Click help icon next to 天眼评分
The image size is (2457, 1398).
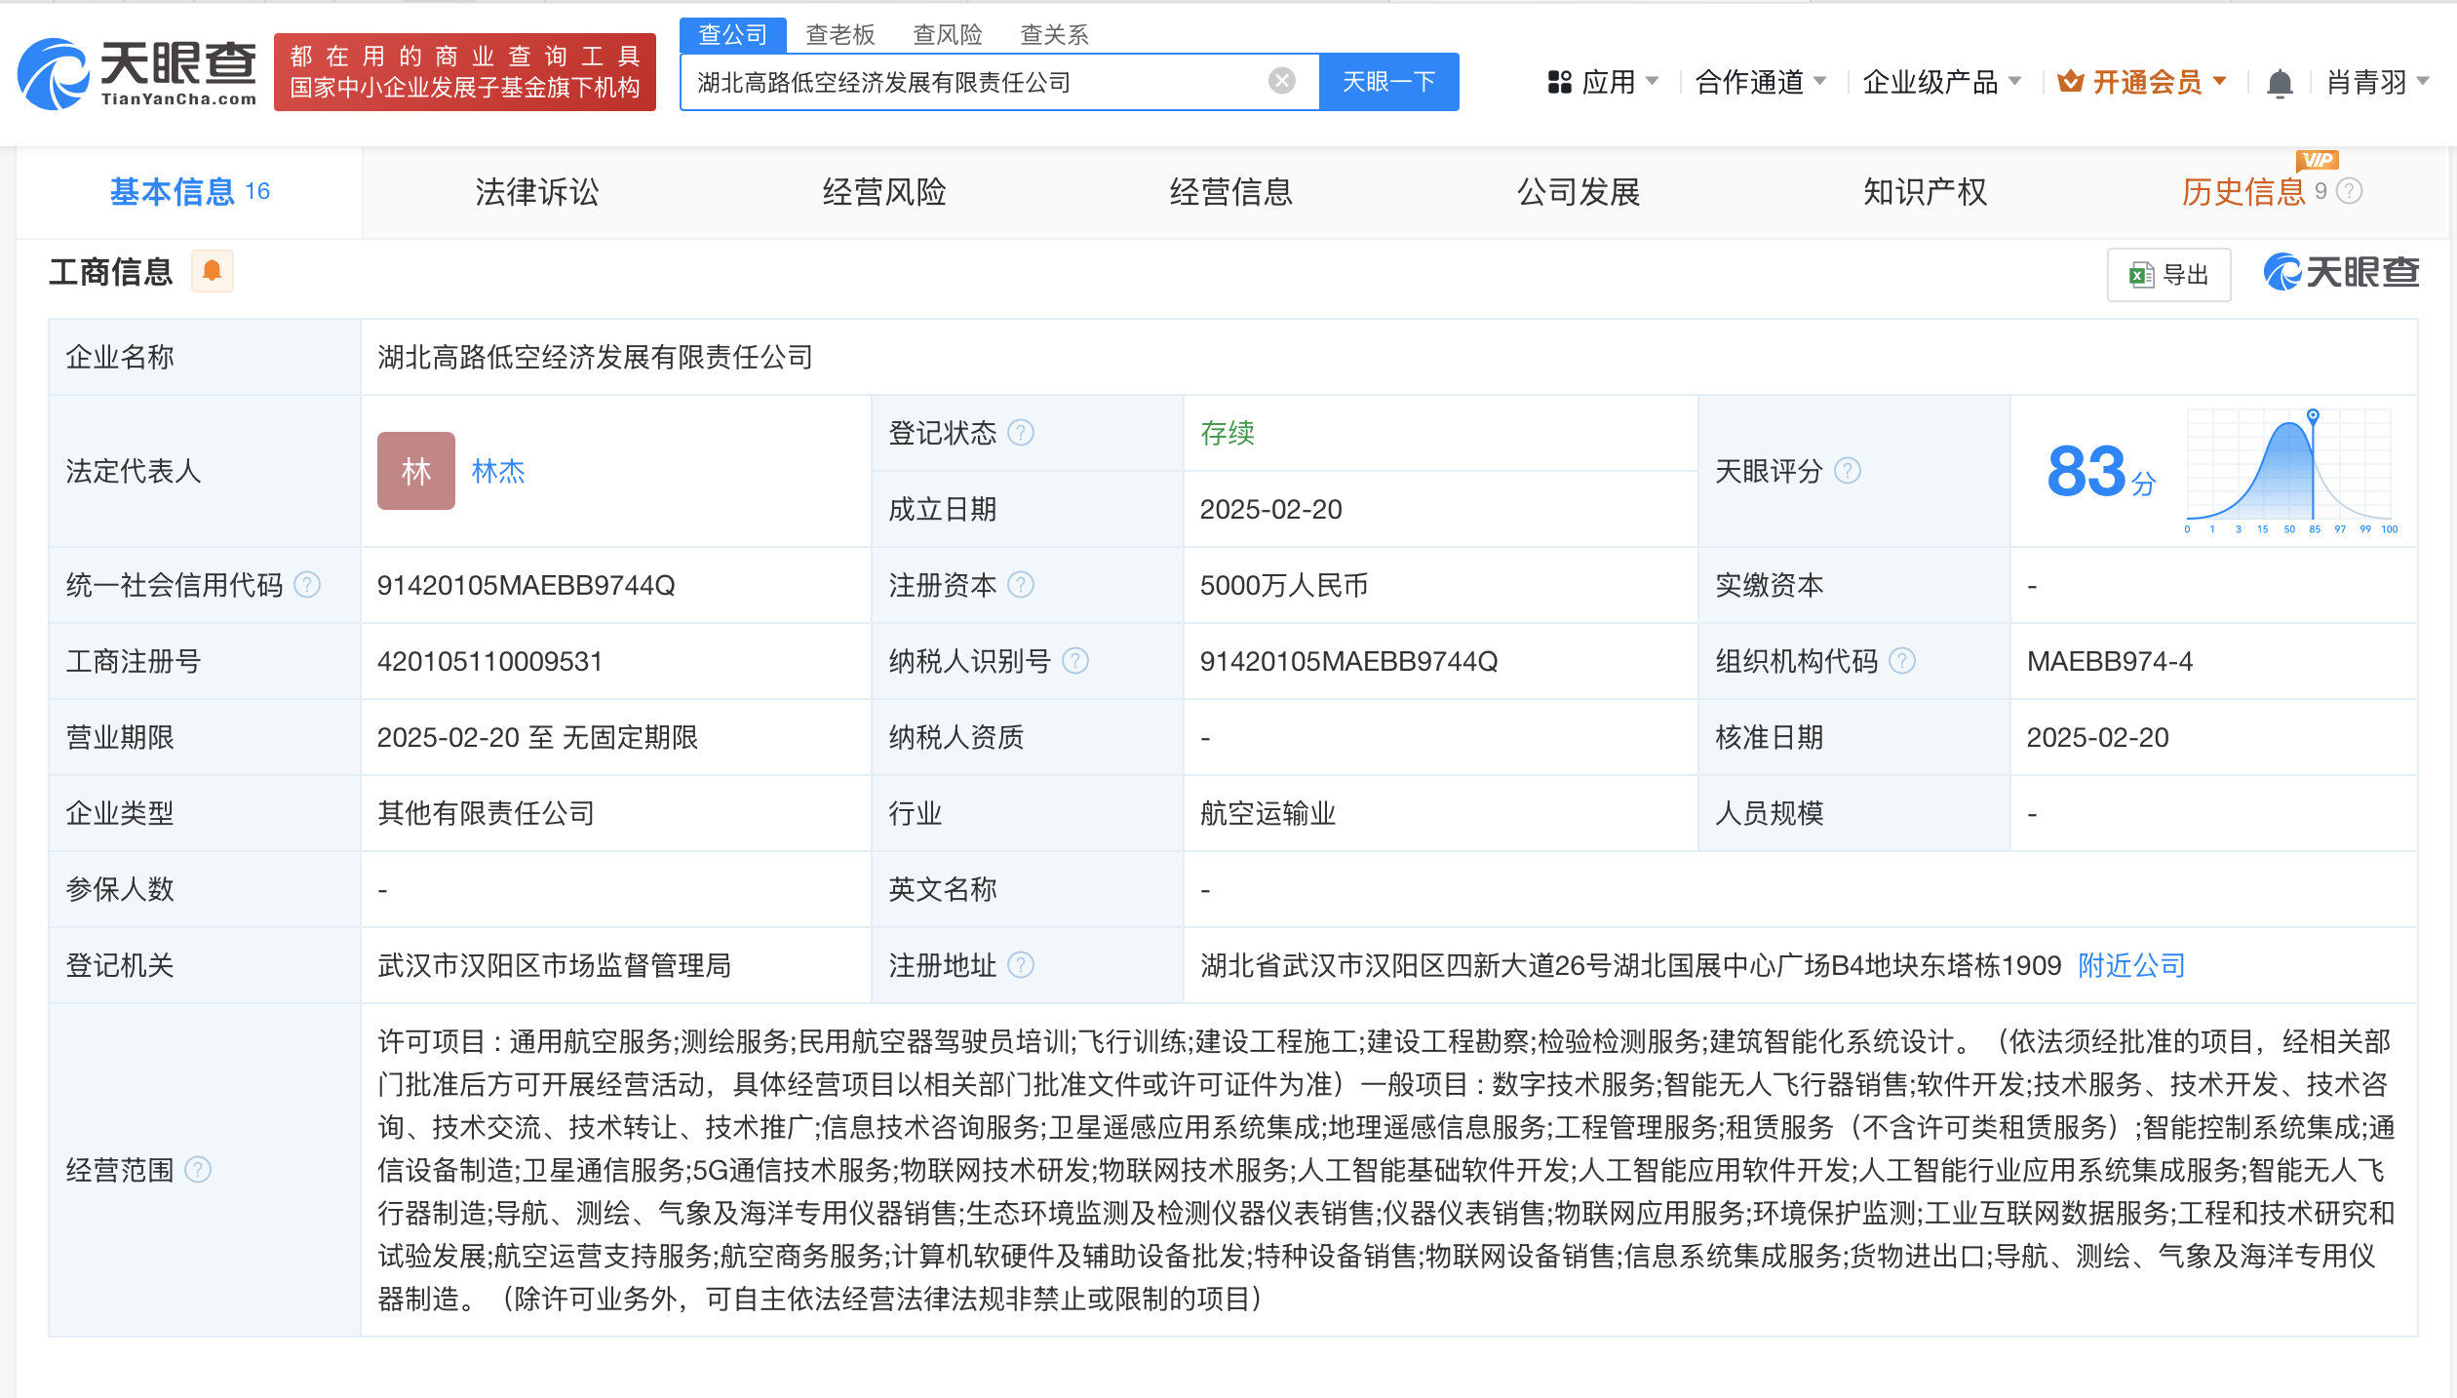(1847, 471)
